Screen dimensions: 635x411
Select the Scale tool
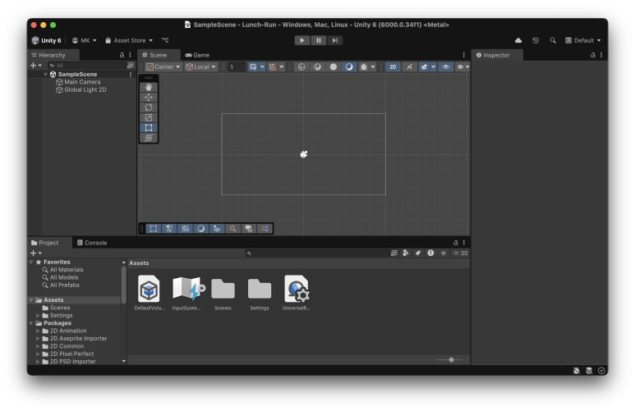(x=149, y=117)
